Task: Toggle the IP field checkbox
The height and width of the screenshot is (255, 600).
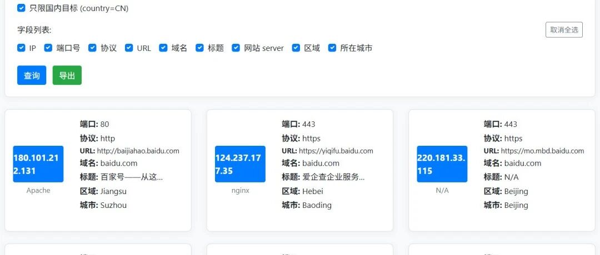Action: click(22, 48)
